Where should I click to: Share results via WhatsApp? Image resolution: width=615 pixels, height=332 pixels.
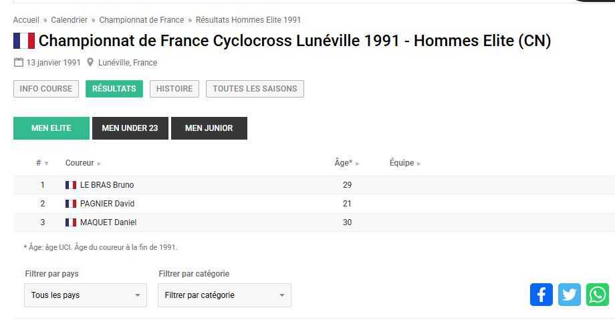[x=598, y=295]
